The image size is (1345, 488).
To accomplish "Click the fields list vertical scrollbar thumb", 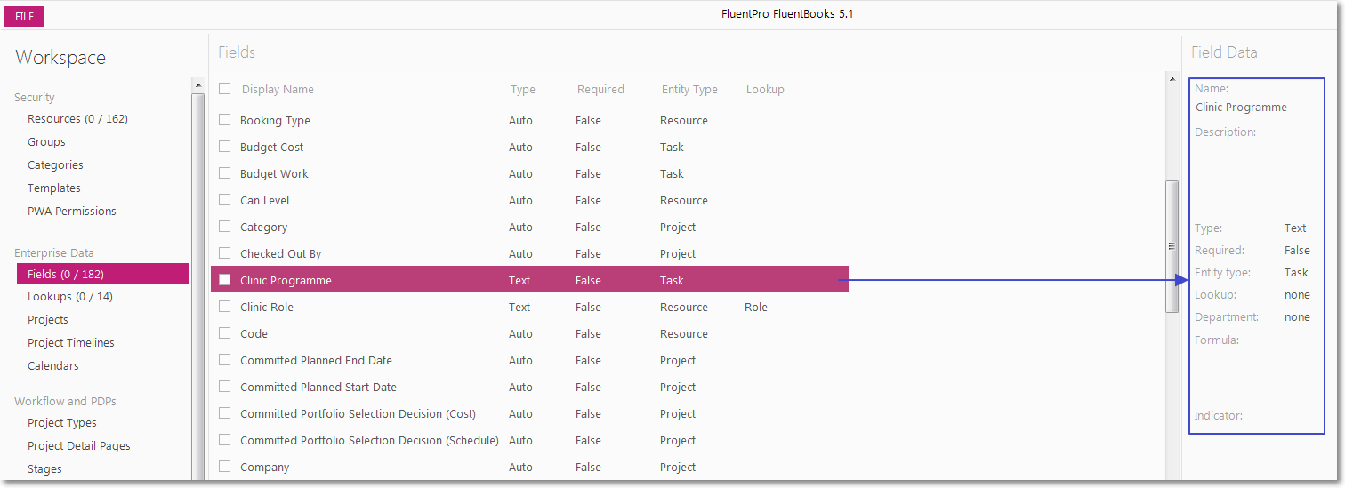I will [1172, 246].
